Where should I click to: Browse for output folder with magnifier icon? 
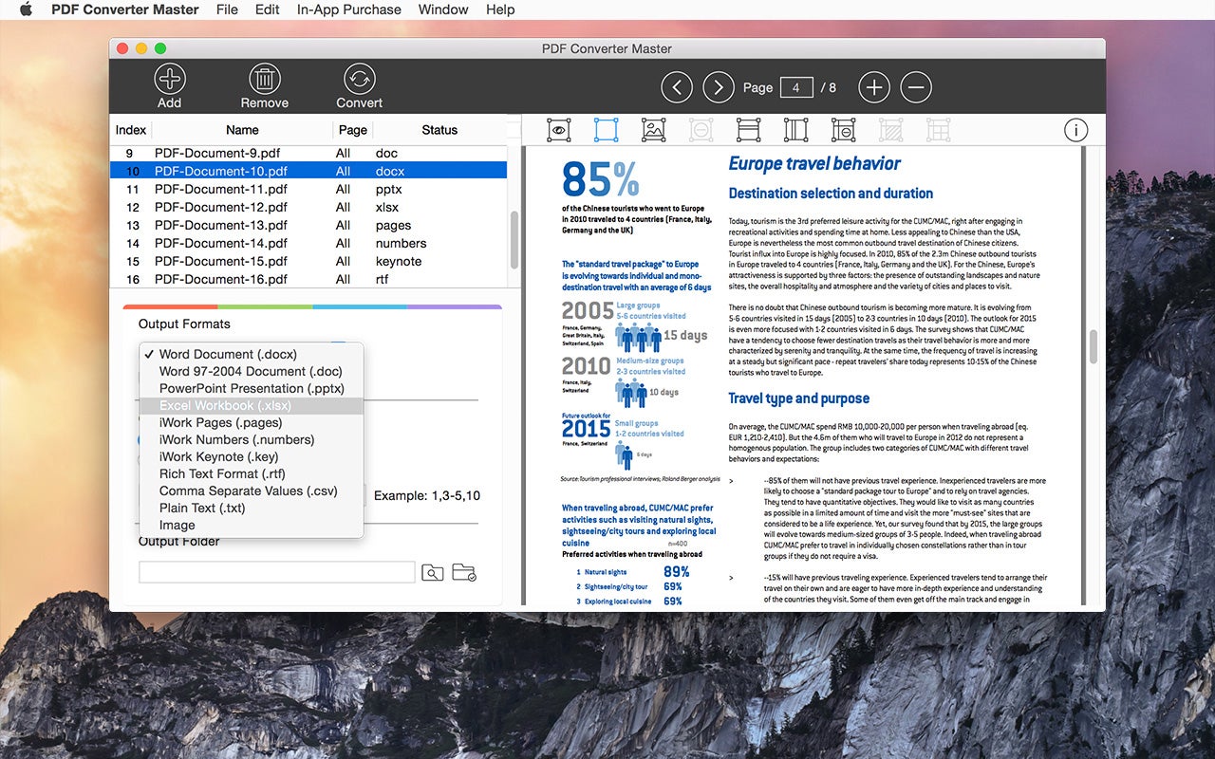pyautogui.click(x=432, y=572)
